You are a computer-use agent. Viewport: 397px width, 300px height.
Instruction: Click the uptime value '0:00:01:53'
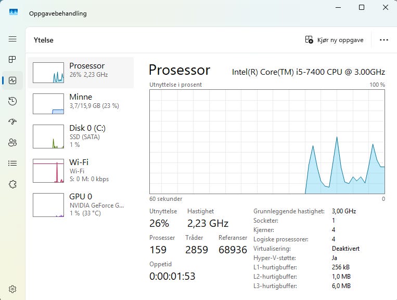click(172, 276)
